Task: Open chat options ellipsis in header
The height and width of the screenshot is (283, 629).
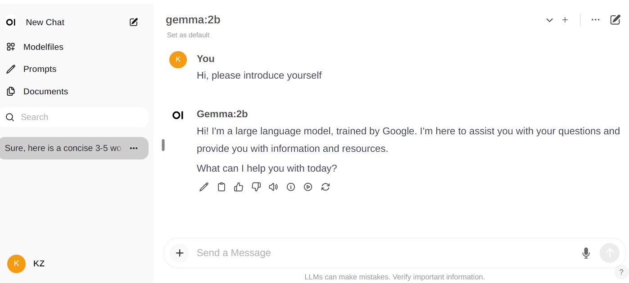Action: tap(595, 20)
